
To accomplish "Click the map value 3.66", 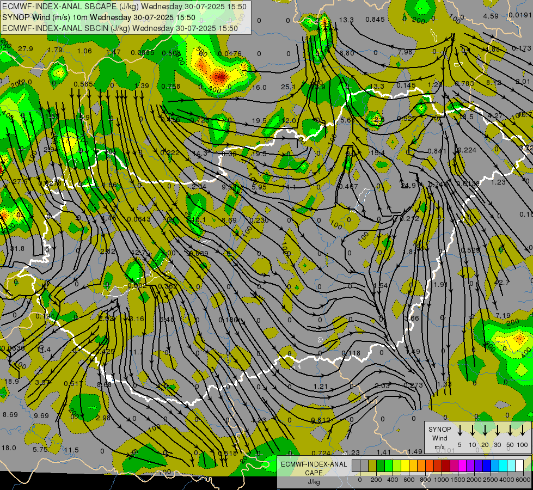I will (x=412, y=318).
